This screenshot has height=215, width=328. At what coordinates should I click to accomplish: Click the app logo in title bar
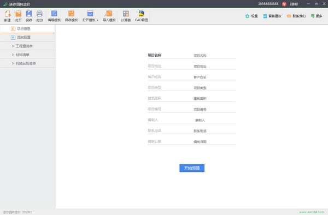[5, 4]
